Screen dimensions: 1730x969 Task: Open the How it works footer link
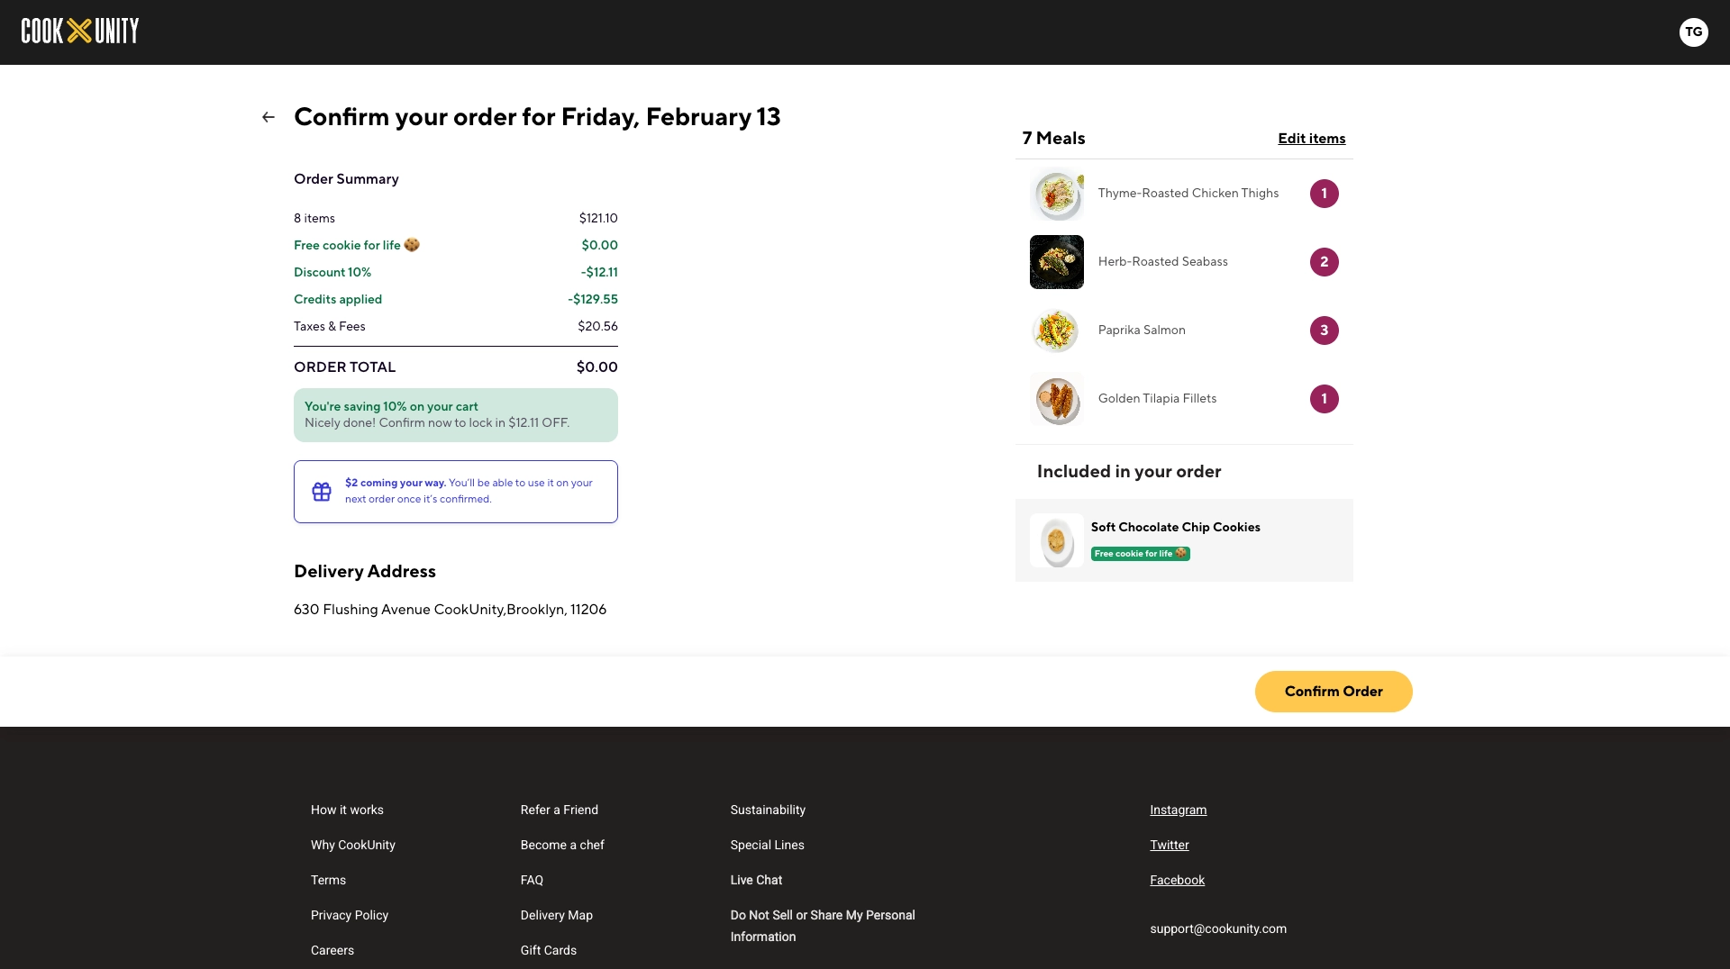(347, 811)
